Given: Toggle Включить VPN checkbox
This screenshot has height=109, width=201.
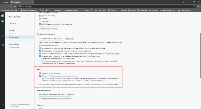Looking at the screenshot, I should click(x=40, y=74).
